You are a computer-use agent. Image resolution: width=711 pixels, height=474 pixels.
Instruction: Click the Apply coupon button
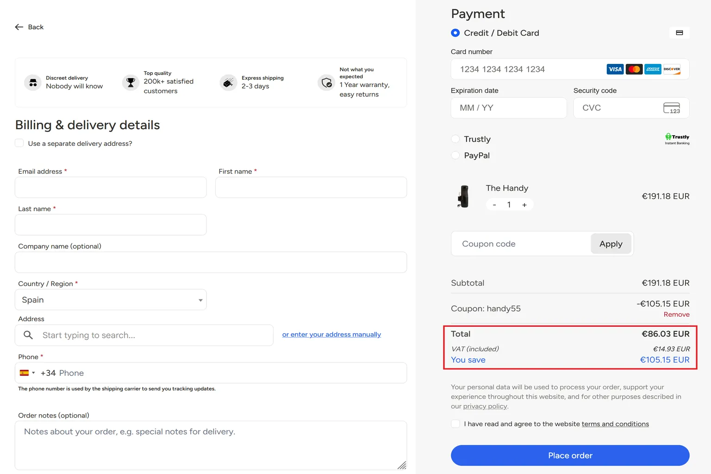611,244
